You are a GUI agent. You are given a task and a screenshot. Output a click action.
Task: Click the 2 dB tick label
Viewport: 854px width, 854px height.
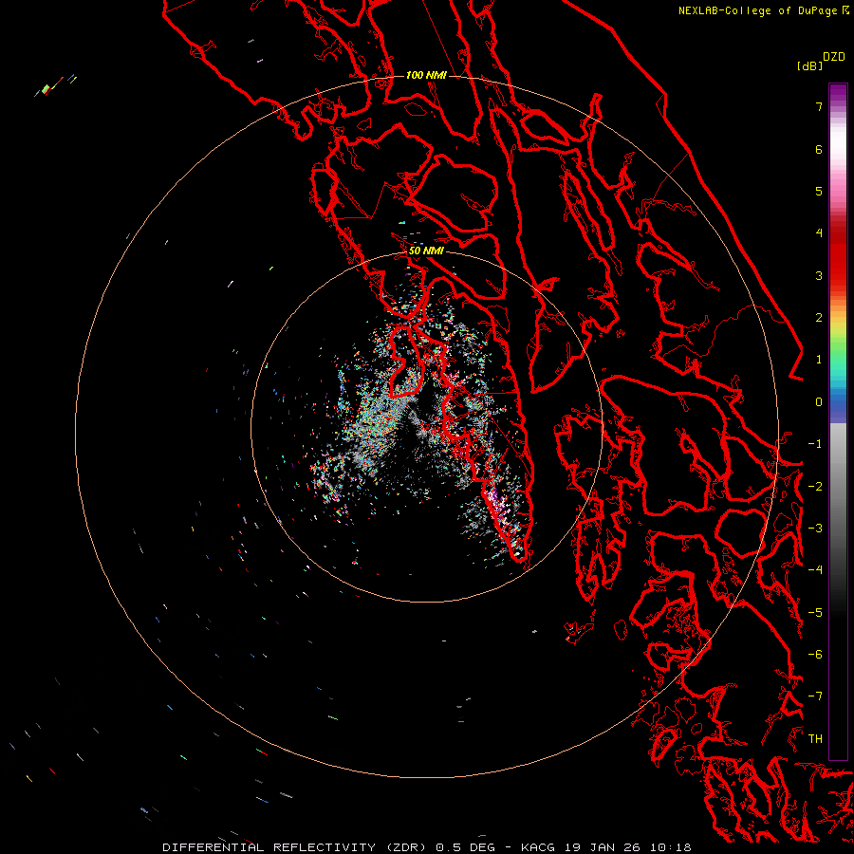pyautogui.click(x=819, y=318)
